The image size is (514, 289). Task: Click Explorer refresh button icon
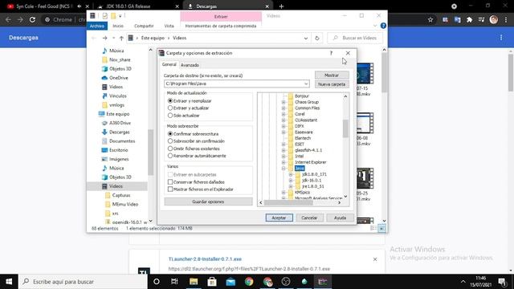tap(317, 38)
